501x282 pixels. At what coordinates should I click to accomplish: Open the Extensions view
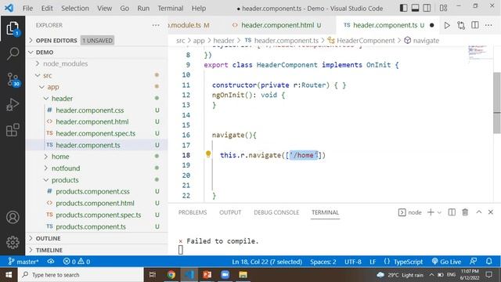[x=13, y=130]
